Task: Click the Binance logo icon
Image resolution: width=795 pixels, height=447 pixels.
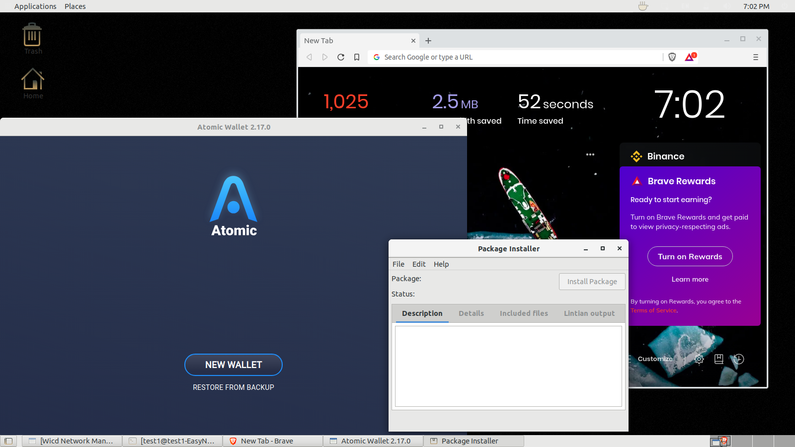Action: tap(636, 156)
